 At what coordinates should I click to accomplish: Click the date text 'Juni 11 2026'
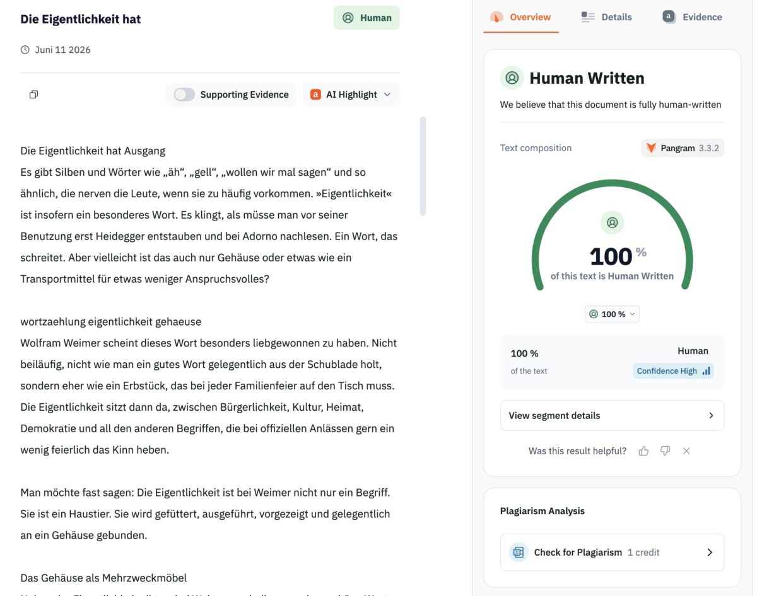(x=62, y=50)
